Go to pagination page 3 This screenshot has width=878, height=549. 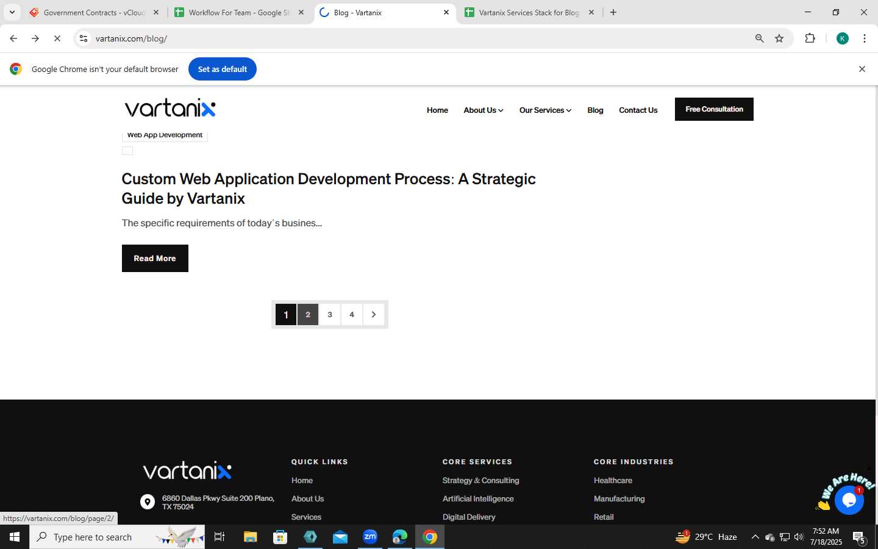coord(330,315)
